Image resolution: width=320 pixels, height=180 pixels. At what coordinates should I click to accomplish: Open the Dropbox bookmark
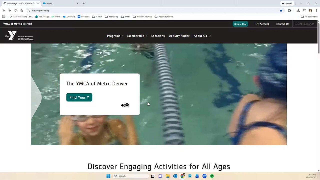point(83,17)
